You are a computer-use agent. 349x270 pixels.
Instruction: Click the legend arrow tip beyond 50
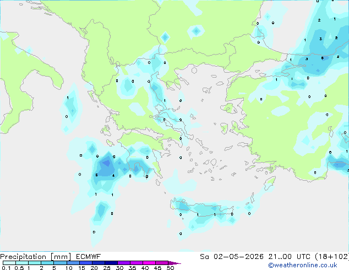coord(174,263)
